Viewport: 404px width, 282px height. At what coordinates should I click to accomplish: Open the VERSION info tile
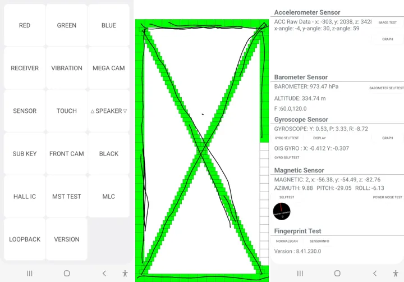tap(67, 239)
